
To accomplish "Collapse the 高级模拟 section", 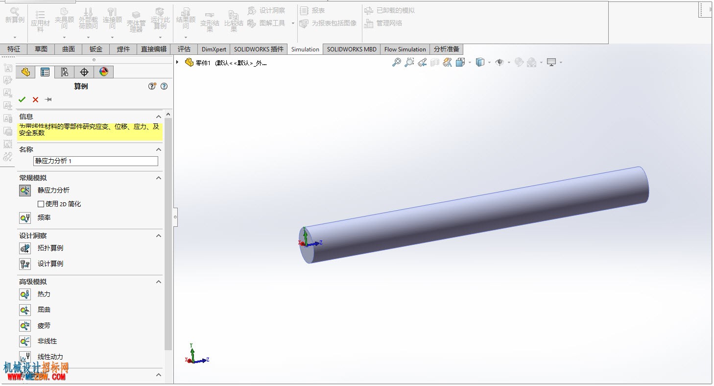I will (x=158, y=282).
